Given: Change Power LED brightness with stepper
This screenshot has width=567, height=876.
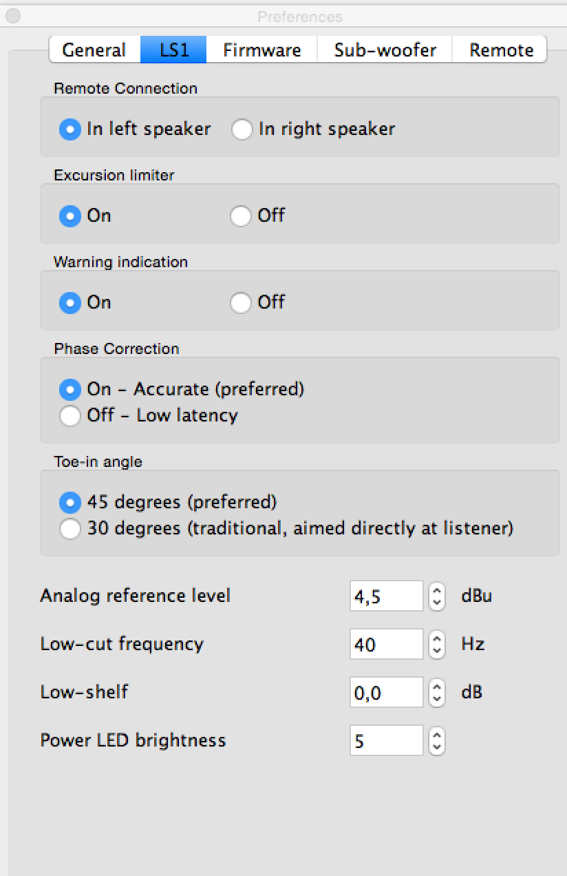Looking at the screenshot, I should click(436, 740).
